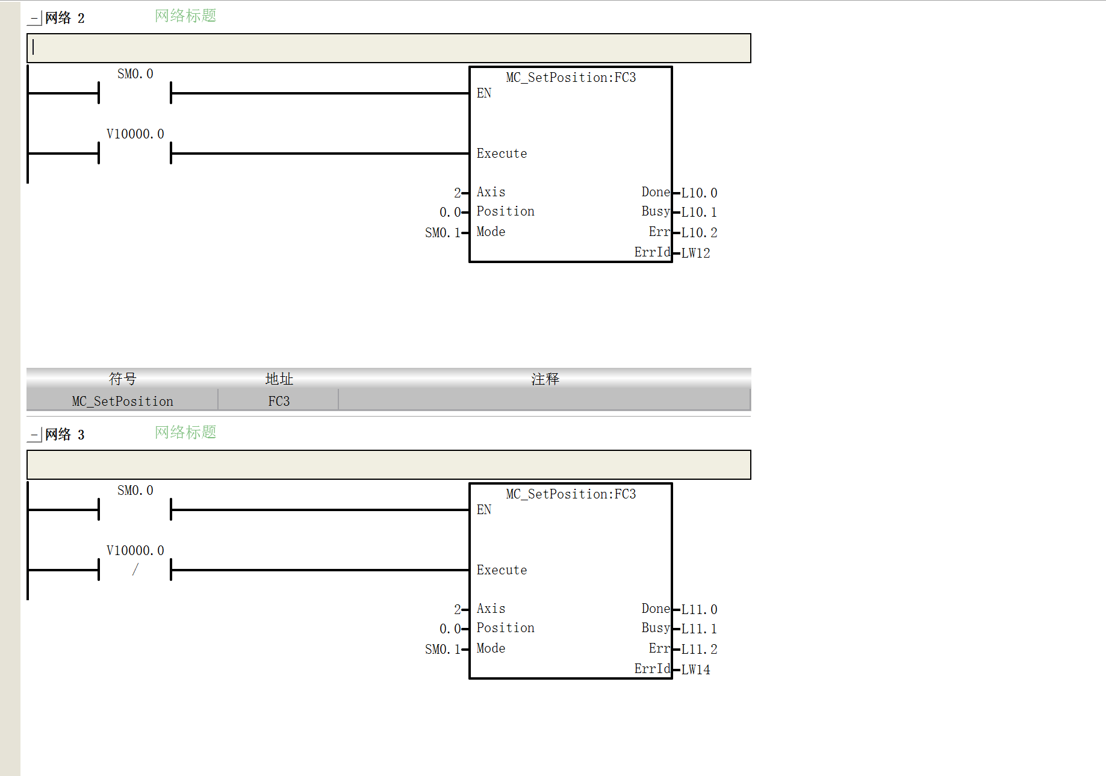Select Mode operand SM0.1 in network 3
The image size is (1106, 776).
(x=443, y=650)
